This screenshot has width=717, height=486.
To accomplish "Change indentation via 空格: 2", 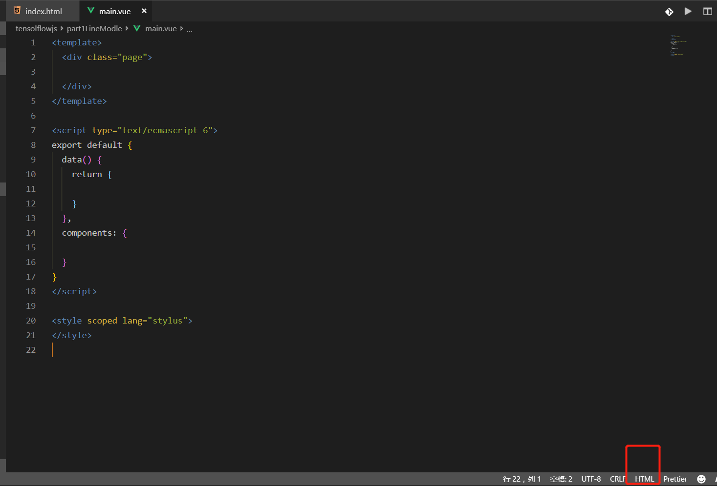I will click(561, 479).
